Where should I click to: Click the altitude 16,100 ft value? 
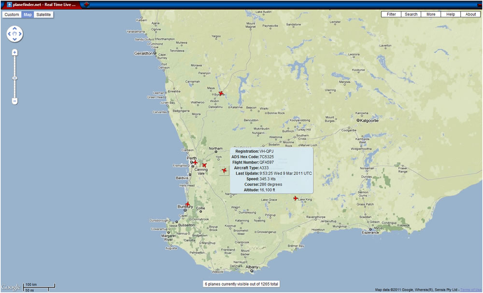(268, 190)
